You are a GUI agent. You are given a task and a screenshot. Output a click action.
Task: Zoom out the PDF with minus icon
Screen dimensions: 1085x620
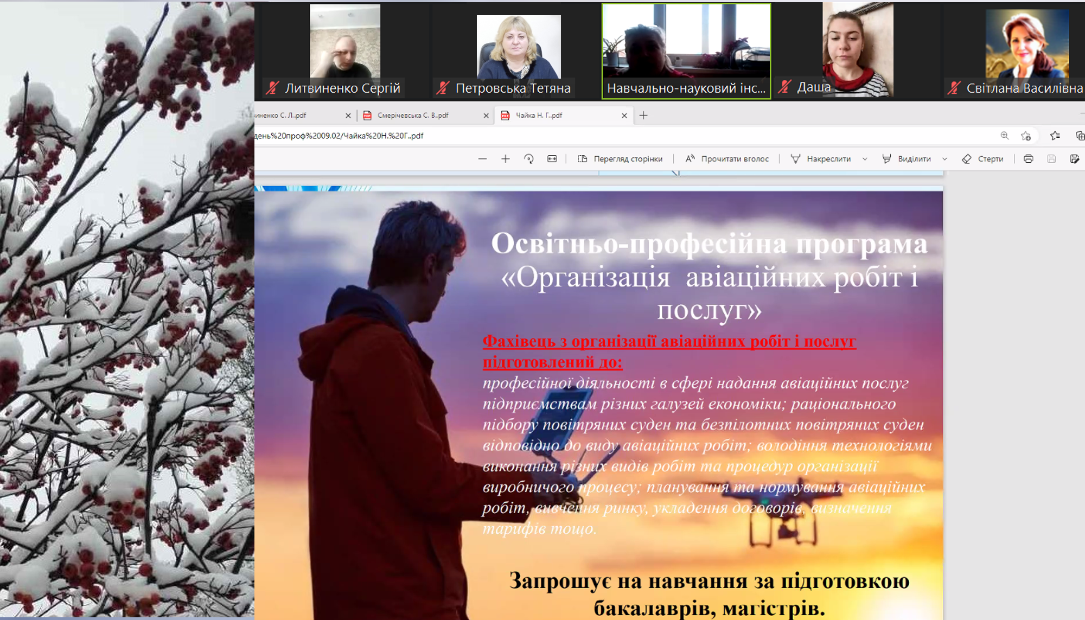click(482, 159)
